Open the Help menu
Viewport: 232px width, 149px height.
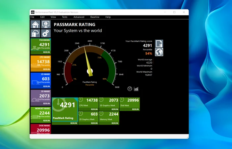(108, 17)
